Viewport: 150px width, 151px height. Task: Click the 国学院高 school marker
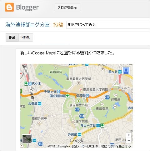[x=73, y=122]
